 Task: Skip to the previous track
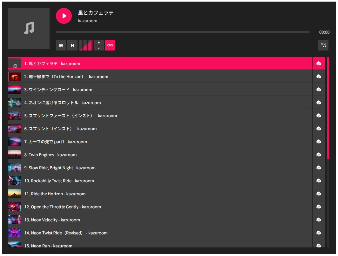tap(61, 45)
